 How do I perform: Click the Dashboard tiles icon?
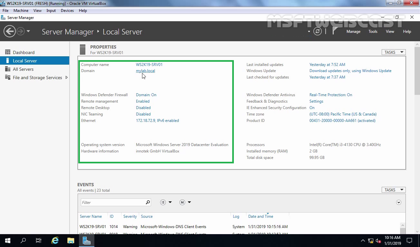[x=7, y=52]
